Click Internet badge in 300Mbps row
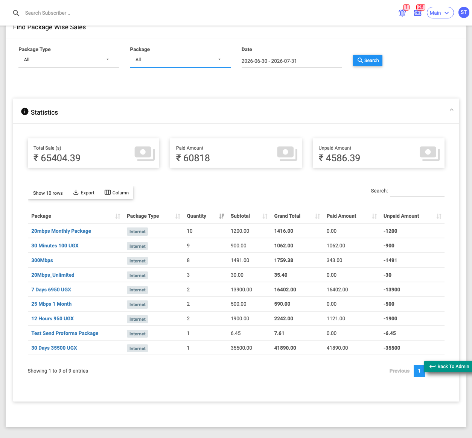472x438 pixels. (137, 261)
